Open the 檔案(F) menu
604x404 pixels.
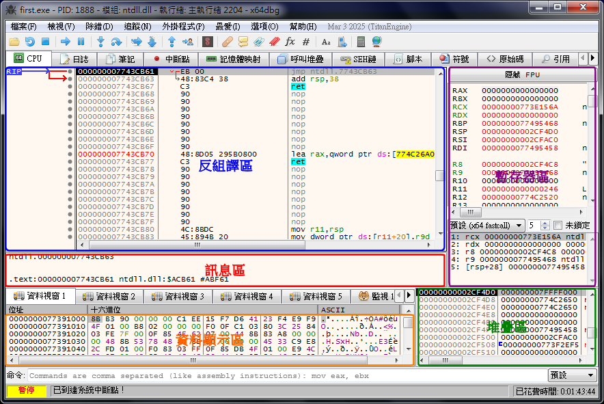coord(23,27)
